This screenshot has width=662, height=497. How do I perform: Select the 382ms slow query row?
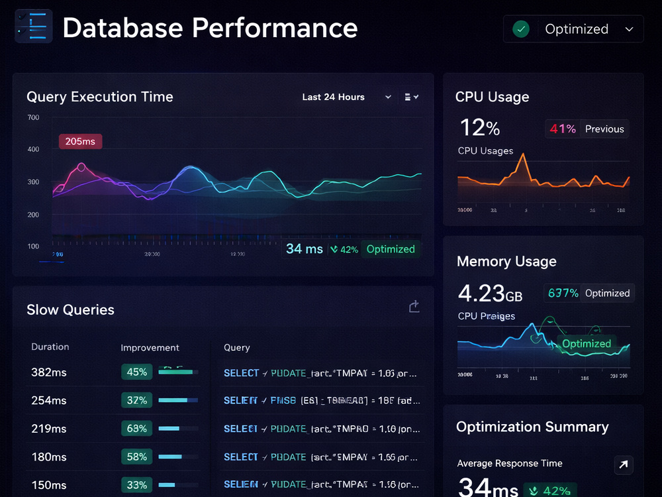pyautogui.click(x=225, y=372)
